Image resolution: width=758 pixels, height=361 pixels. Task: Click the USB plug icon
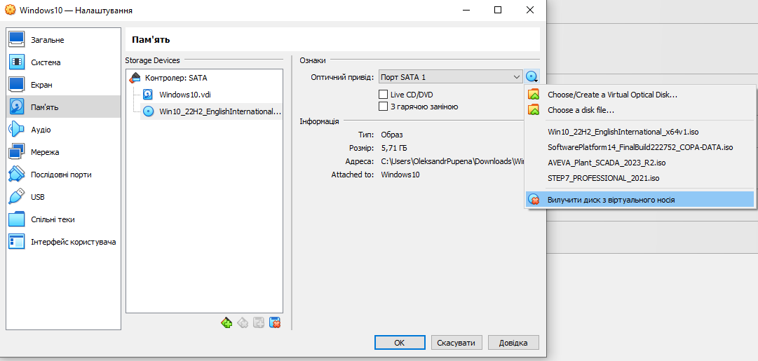(x=16, y=197)
